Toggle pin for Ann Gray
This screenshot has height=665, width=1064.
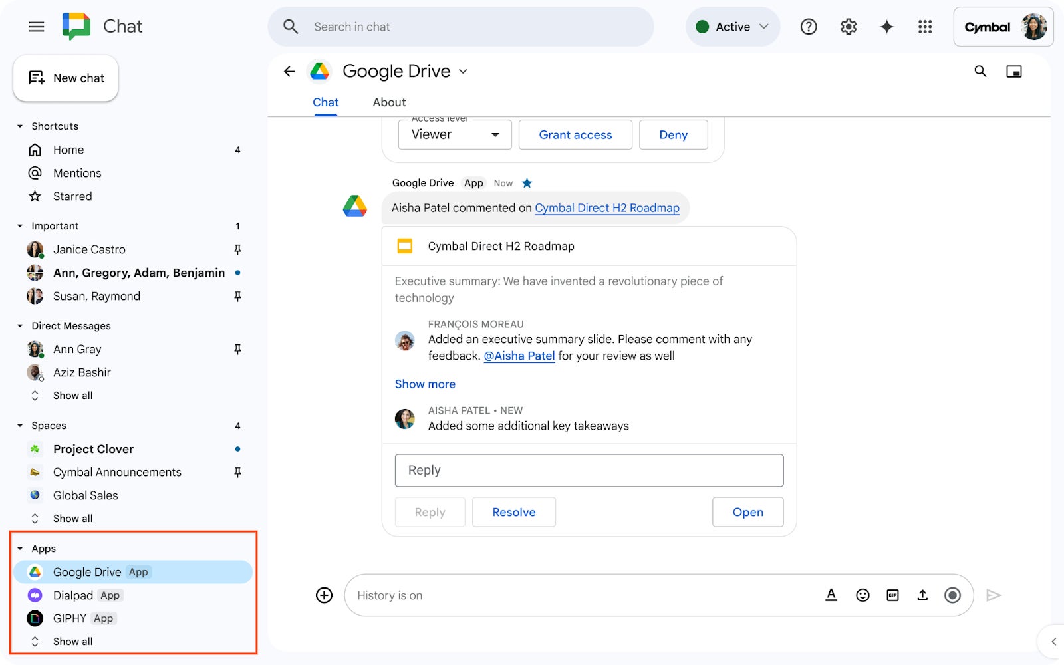[237, 349]
